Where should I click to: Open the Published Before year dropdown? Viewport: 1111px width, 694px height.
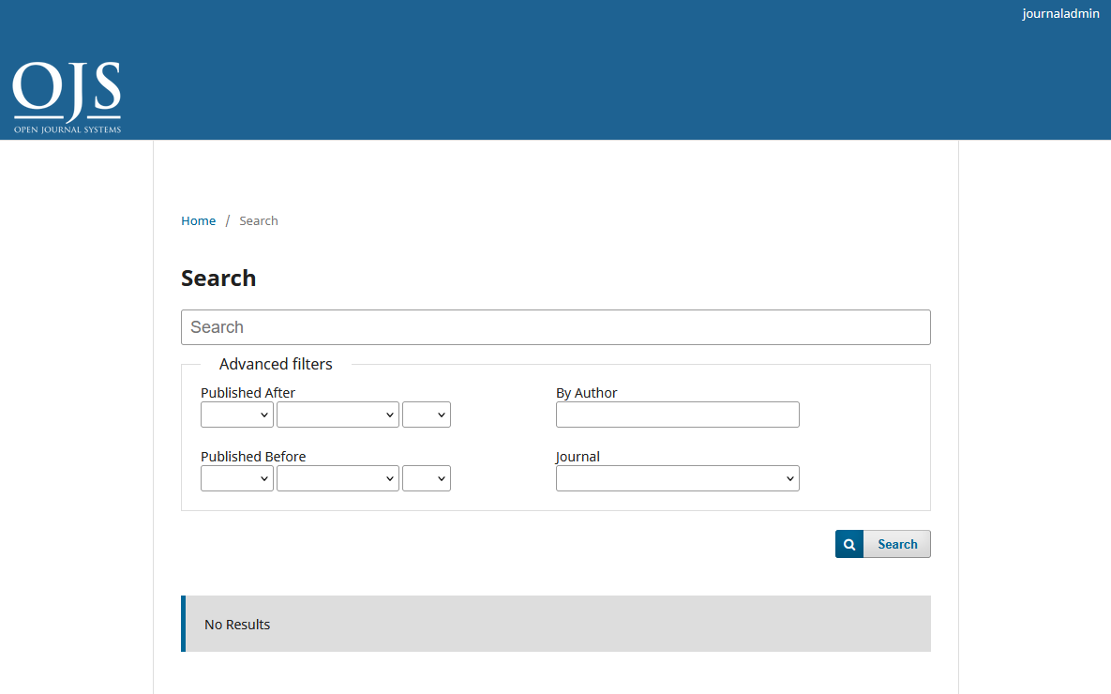(237, 478)
